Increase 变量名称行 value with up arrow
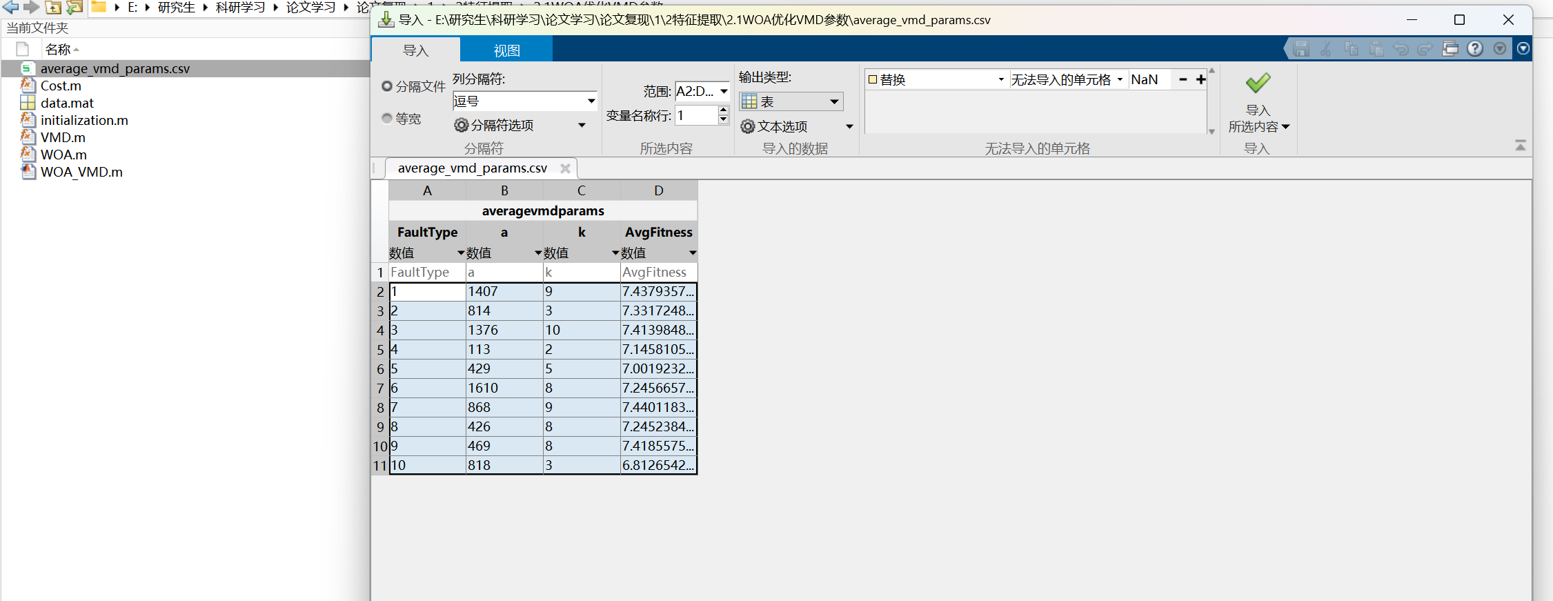 click(723, 110)
